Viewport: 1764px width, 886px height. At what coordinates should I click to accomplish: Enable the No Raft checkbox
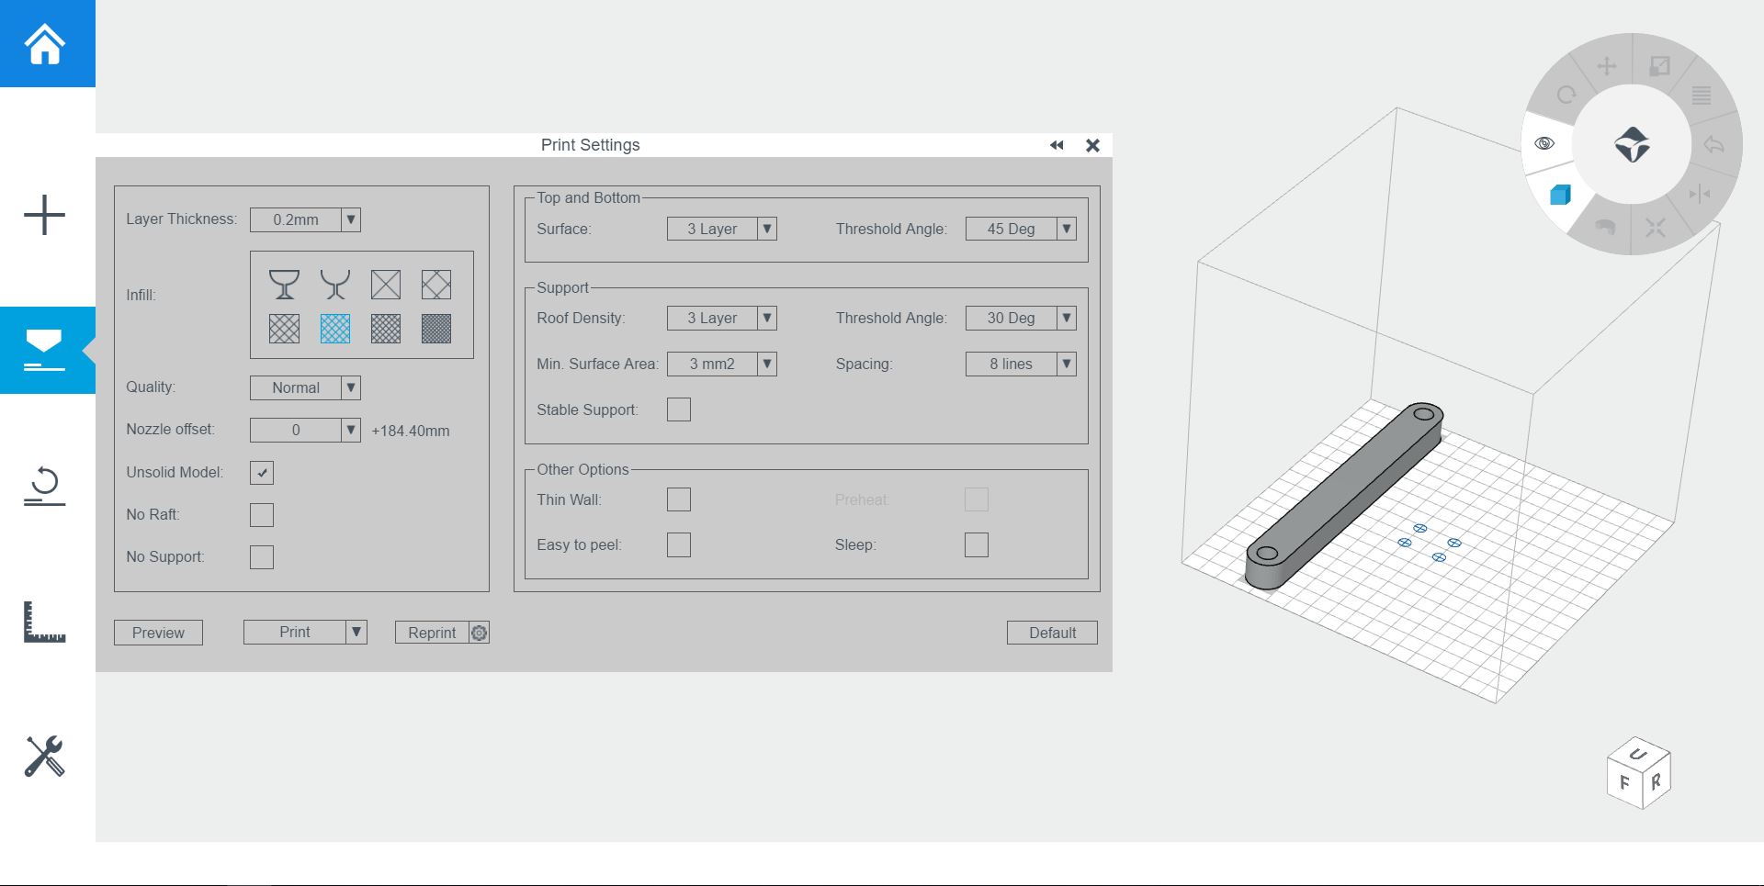262,515
